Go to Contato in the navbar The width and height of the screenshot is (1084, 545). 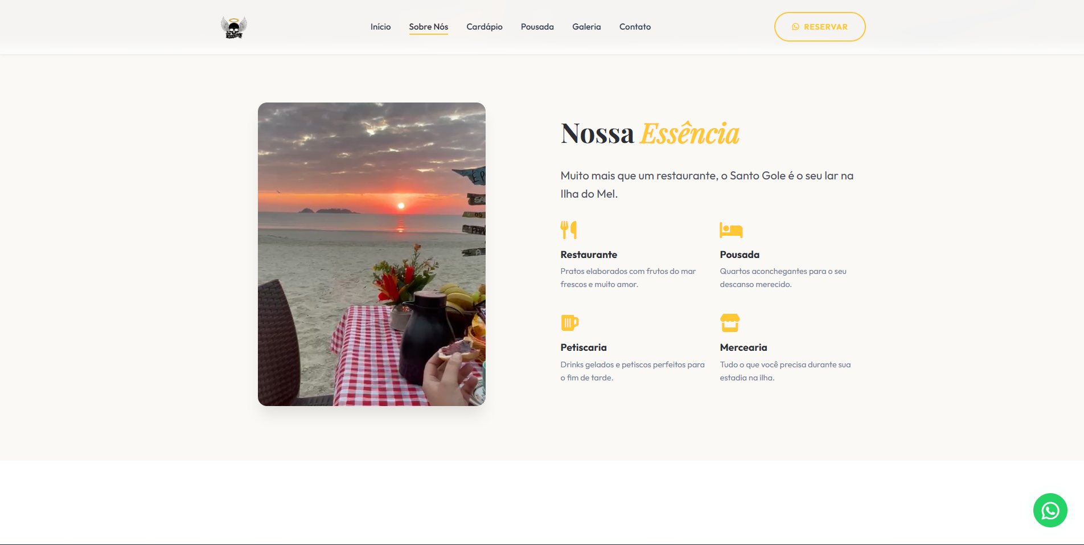[635, 27]
